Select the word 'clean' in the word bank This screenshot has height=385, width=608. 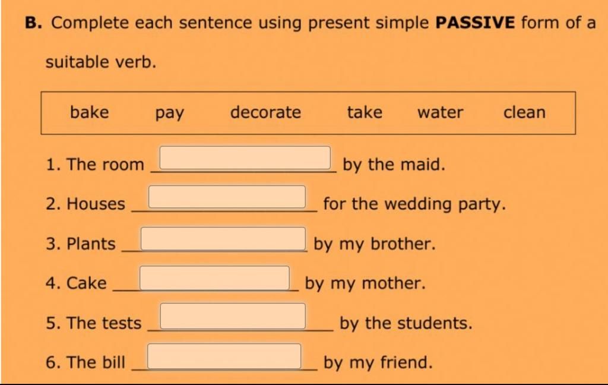pos(524,112)
